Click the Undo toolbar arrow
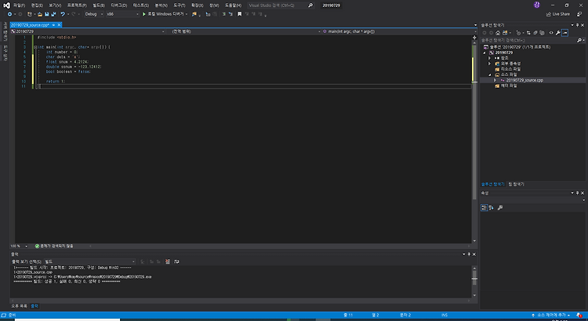 tap(63, 14)
